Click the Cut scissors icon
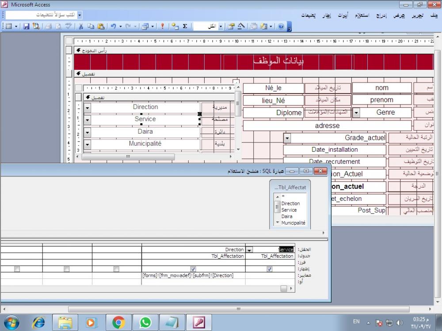Image resolution: width=442 pixels, height=331 pixels. pyautogui.click(x=81, y=26)
